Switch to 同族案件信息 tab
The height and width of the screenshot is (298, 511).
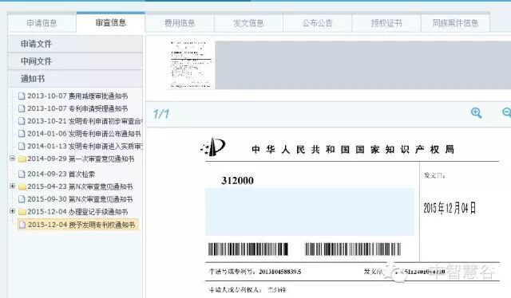pos(455,23)
